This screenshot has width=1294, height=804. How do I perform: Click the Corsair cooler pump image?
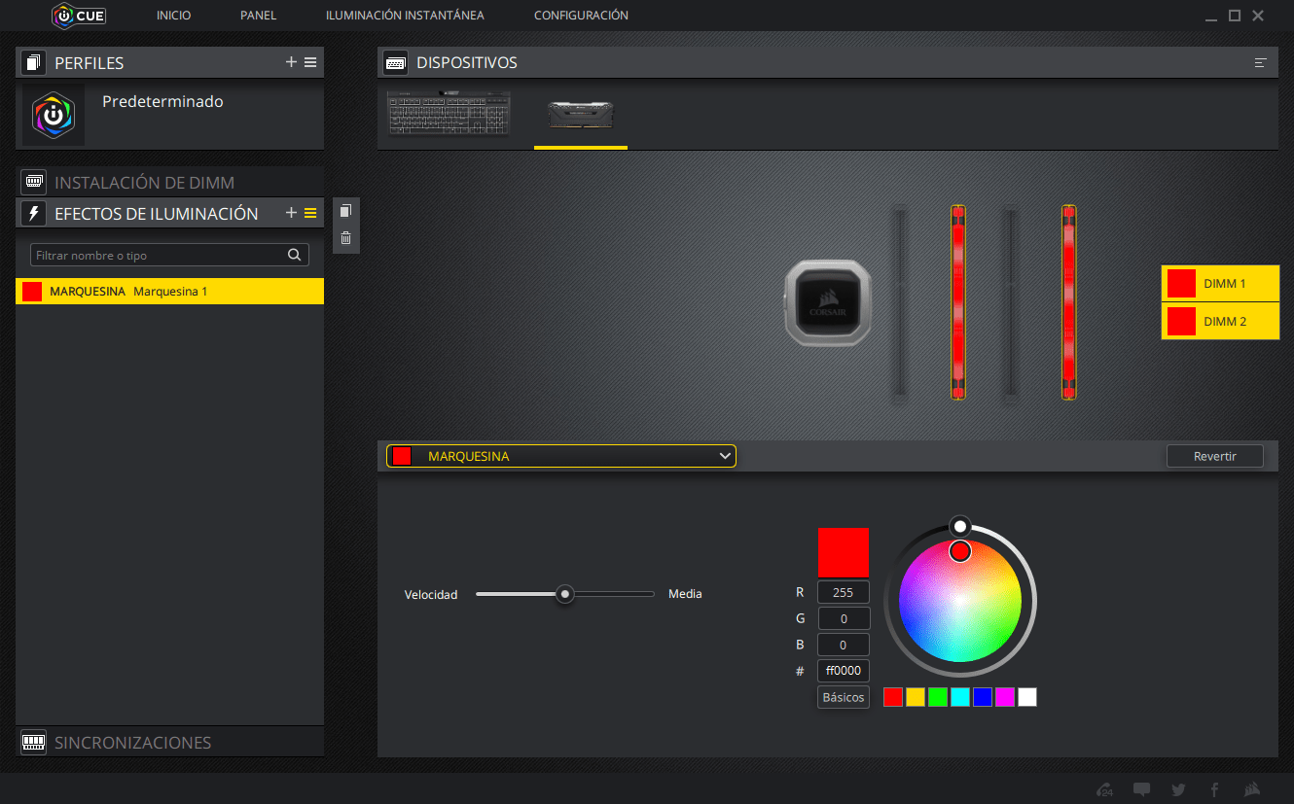point(828,302)
